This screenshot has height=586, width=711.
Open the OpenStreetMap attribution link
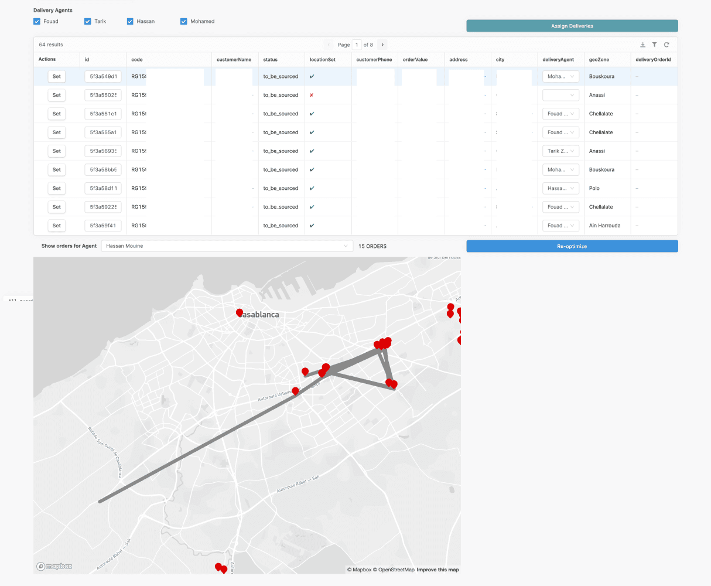point(394,570)
